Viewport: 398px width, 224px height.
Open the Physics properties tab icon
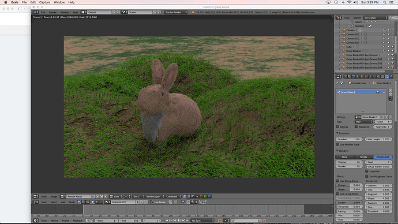point(391,76)
